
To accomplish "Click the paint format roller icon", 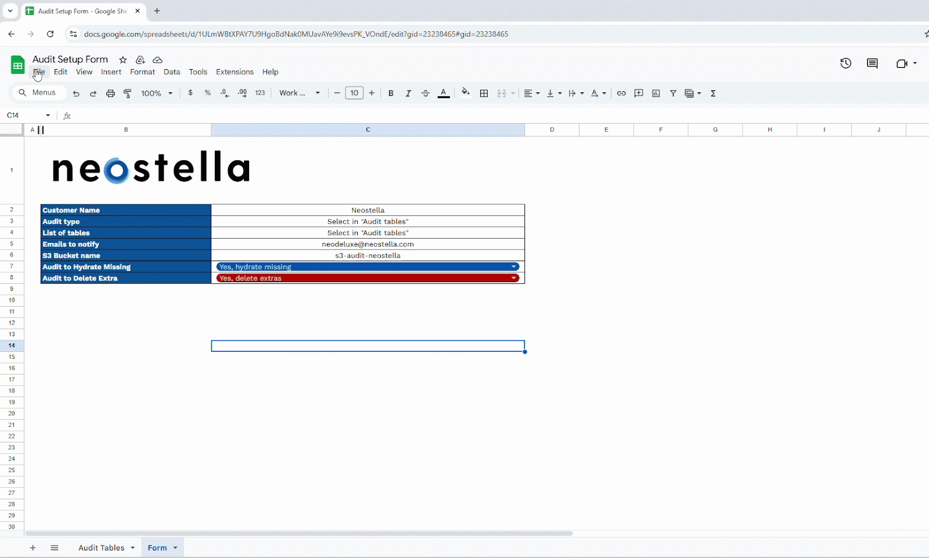I will pyautogui.click(x=128, y=93).
